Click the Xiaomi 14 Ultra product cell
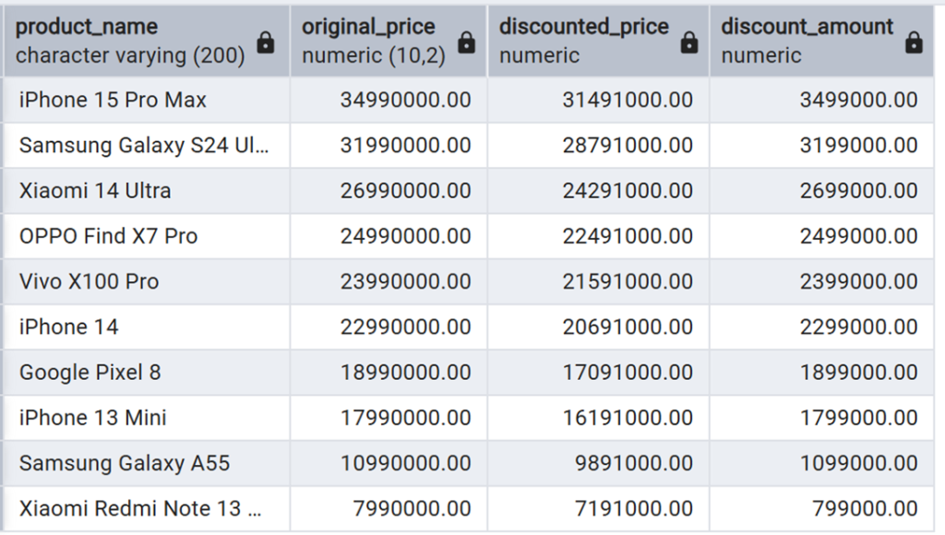 pos(95,191)
